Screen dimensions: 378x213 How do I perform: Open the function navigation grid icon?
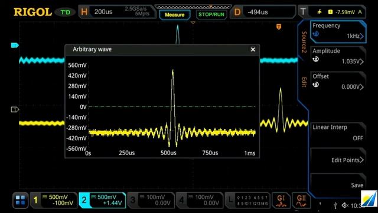[x=20, y=200]
